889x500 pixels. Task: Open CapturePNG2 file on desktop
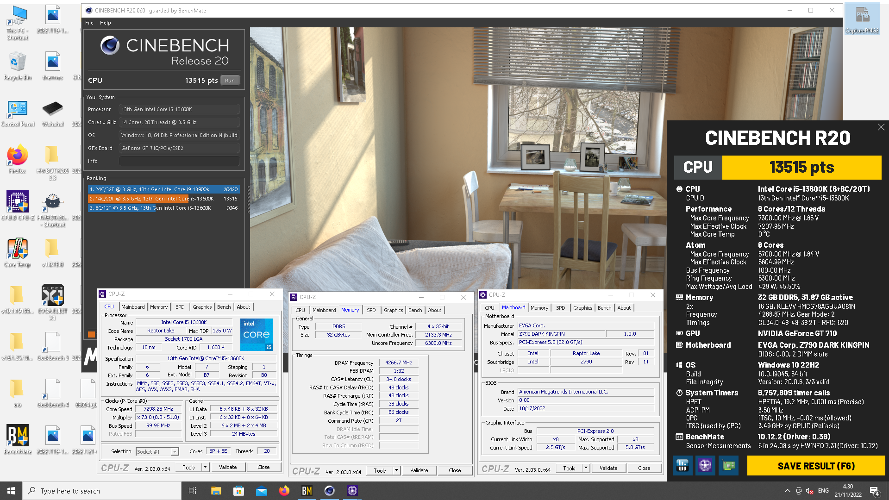click(862, 19)
